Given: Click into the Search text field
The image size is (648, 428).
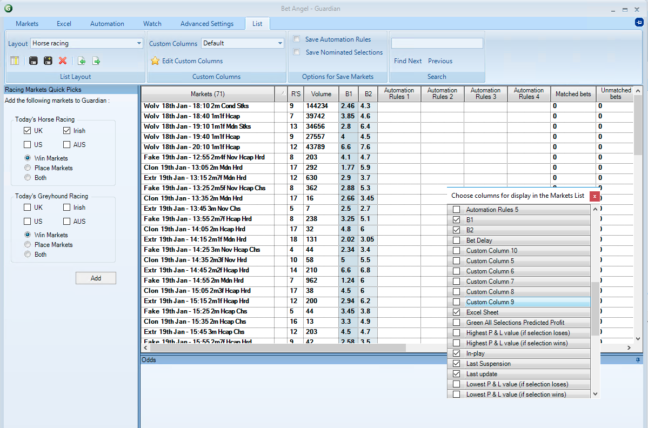Looking at the screenshot, I should tap(437, 43).
